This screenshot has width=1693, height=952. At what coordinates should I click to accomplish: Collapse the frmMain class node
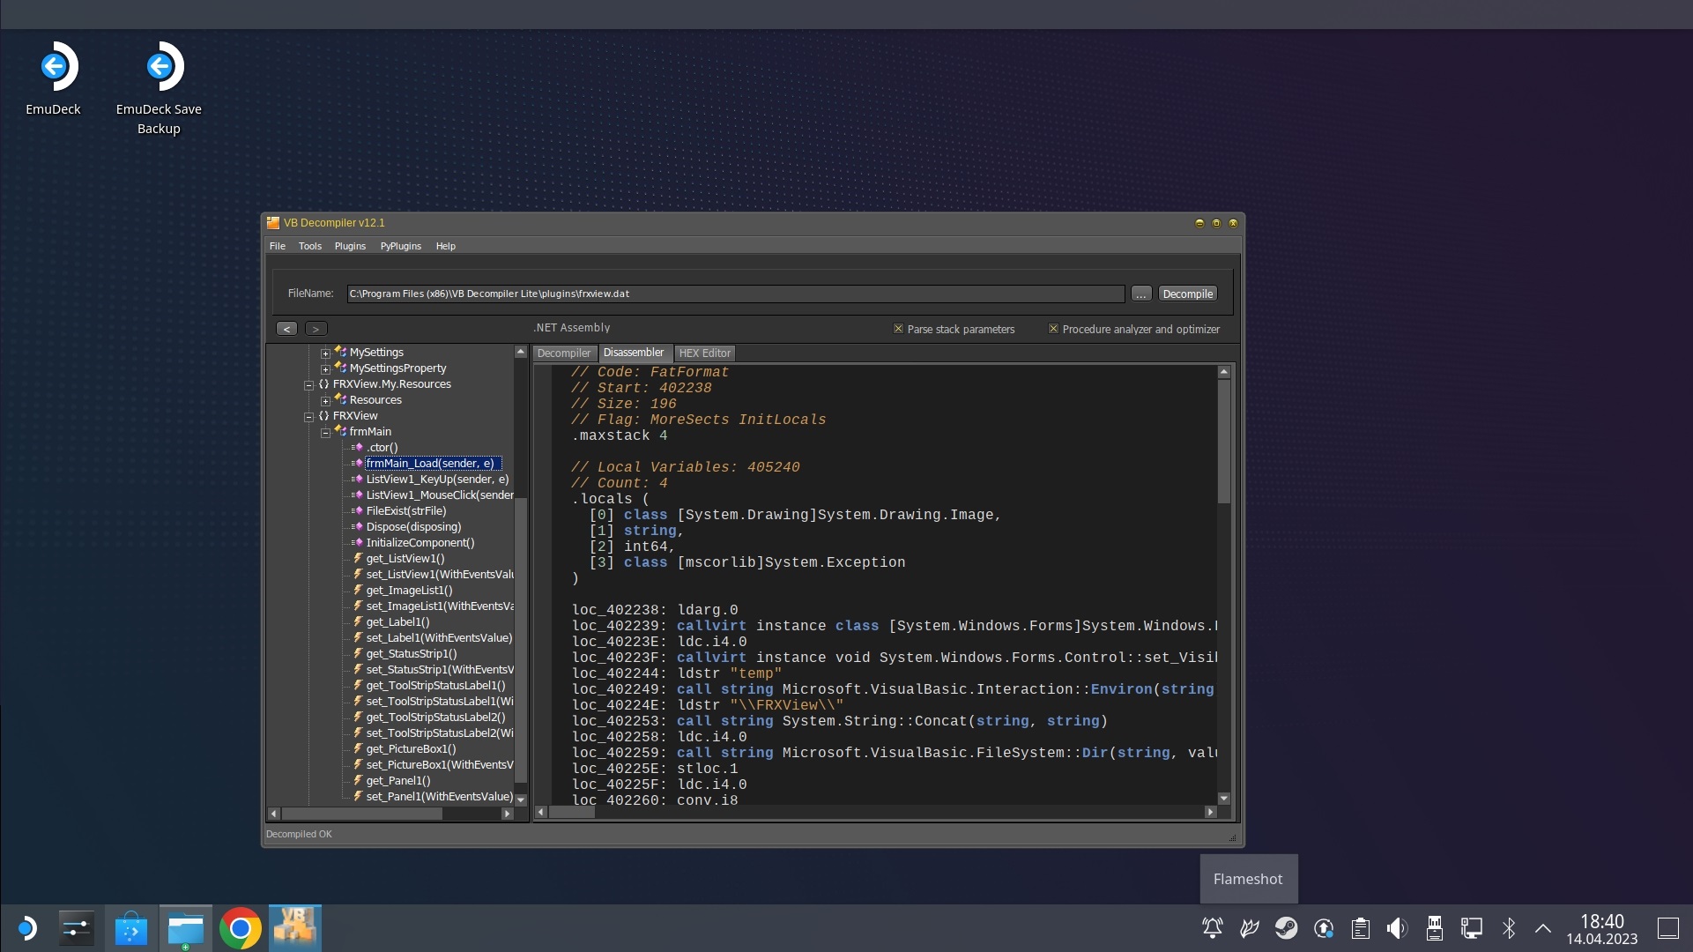(x=325, y=433)
